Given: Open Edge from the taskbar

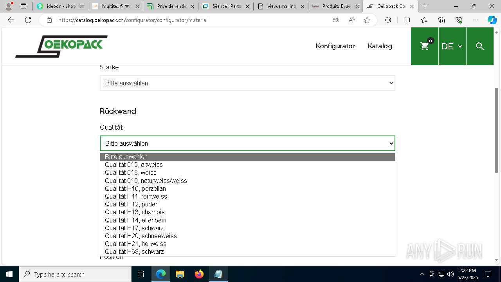Looking at the screenshot, I should (161, 274).
